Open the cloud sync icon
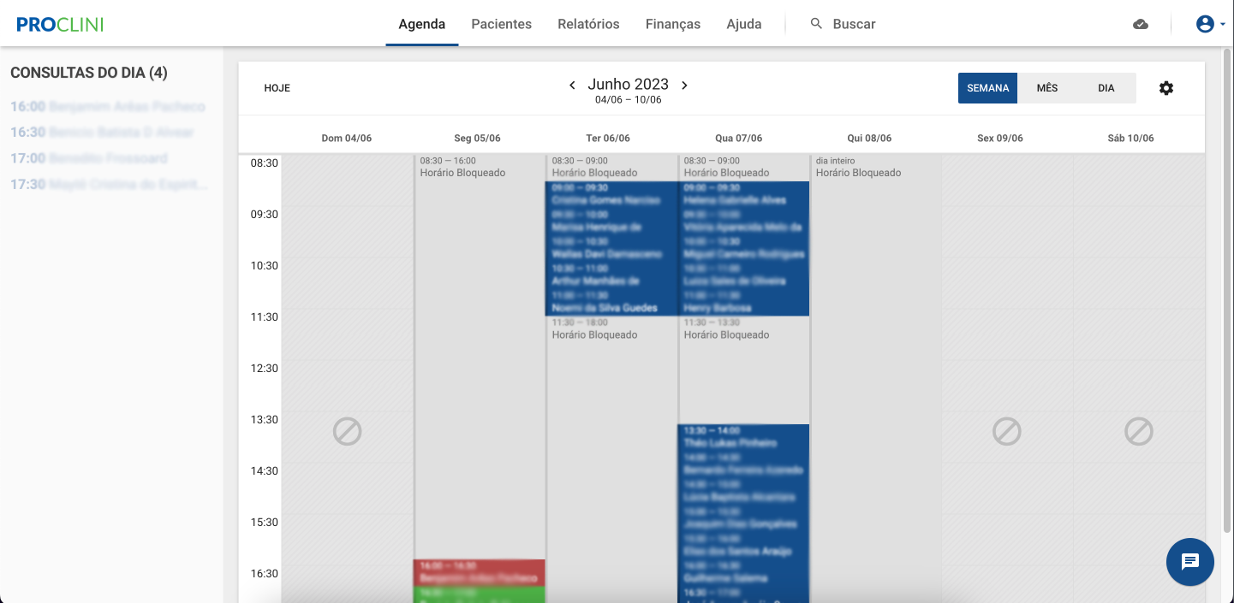 click(1141, 24)
